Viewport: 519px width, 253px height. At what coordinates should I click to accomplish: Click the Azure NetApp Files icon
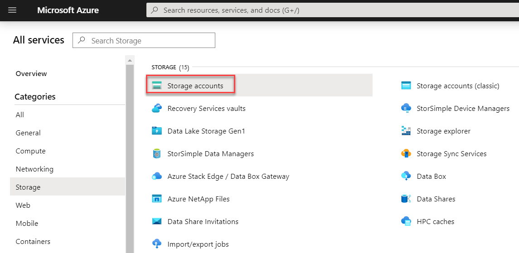click(x=156, y=199)
